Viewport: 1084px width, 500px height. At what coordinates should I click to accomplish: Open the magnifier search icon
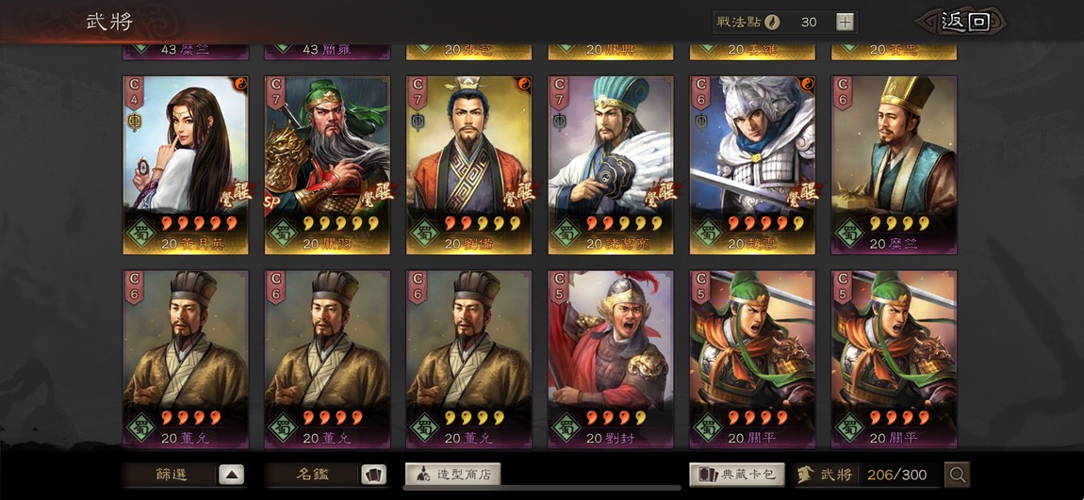tap(958, 475)
